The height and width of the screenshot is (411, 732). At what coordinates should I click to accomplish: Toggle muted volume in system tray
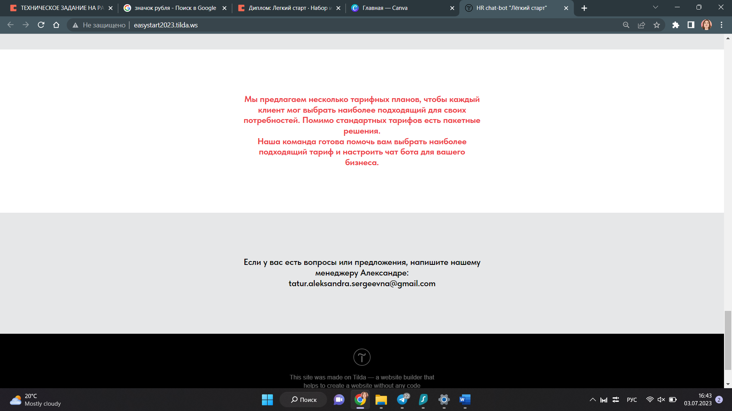tap(661, 400)
